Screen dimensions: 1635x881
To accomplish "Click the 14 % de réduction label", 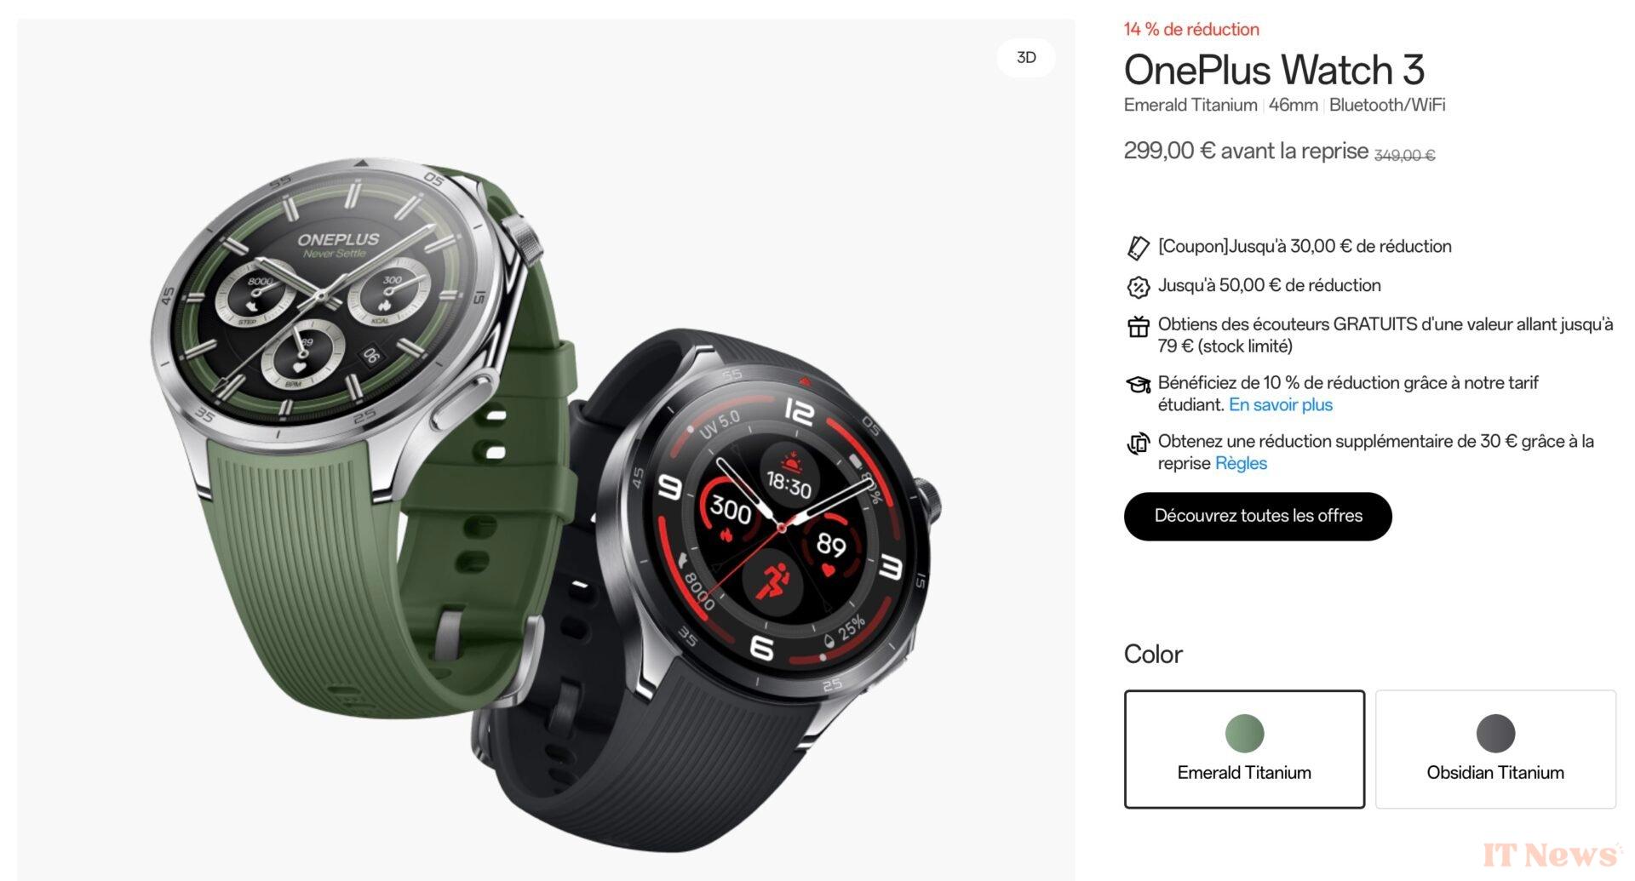I will [1191, 30].
